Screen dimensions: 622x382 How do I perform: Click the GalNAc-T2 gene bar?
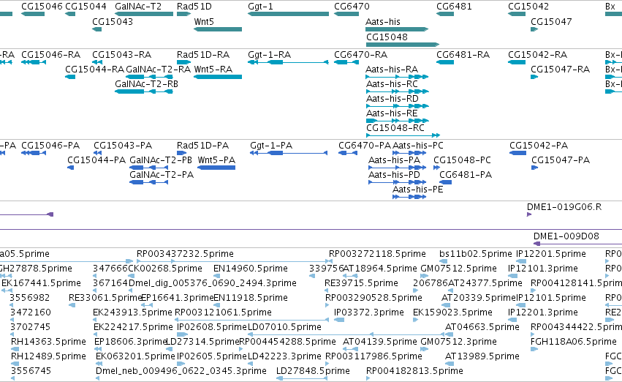[144, 14]
